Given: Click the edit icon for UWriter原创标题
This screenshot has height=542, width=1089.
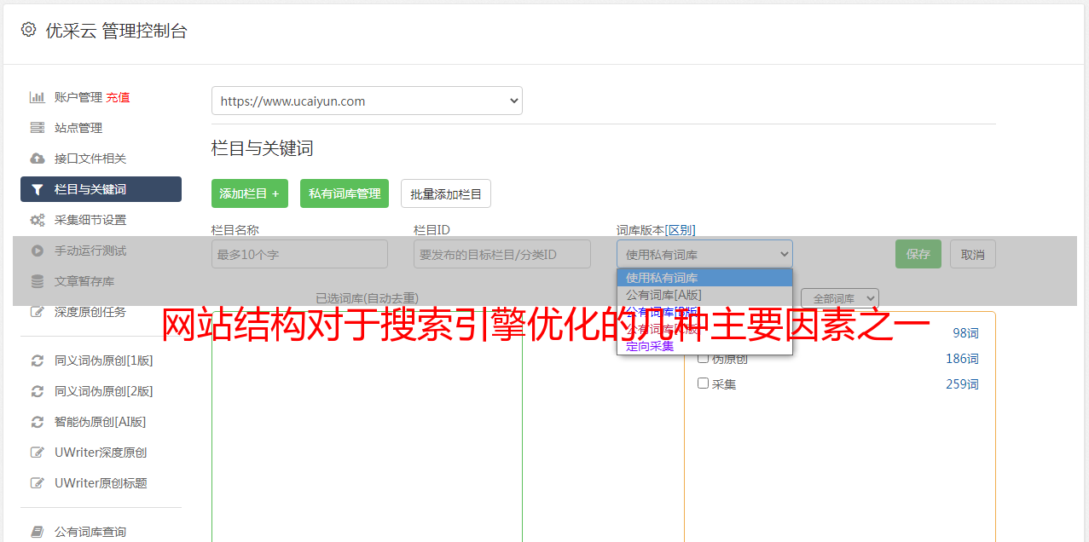Looking at the screenshot, I should (38, 483).
